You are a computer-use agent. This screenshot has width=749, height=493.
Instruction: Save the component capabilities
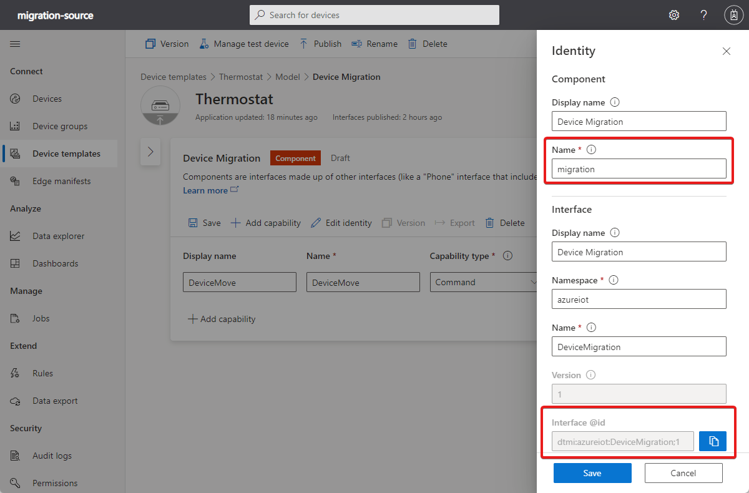204,223
